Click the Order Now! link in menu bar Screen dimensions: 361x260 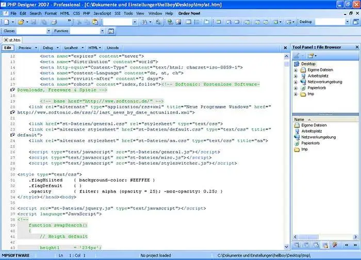[189, 13]
